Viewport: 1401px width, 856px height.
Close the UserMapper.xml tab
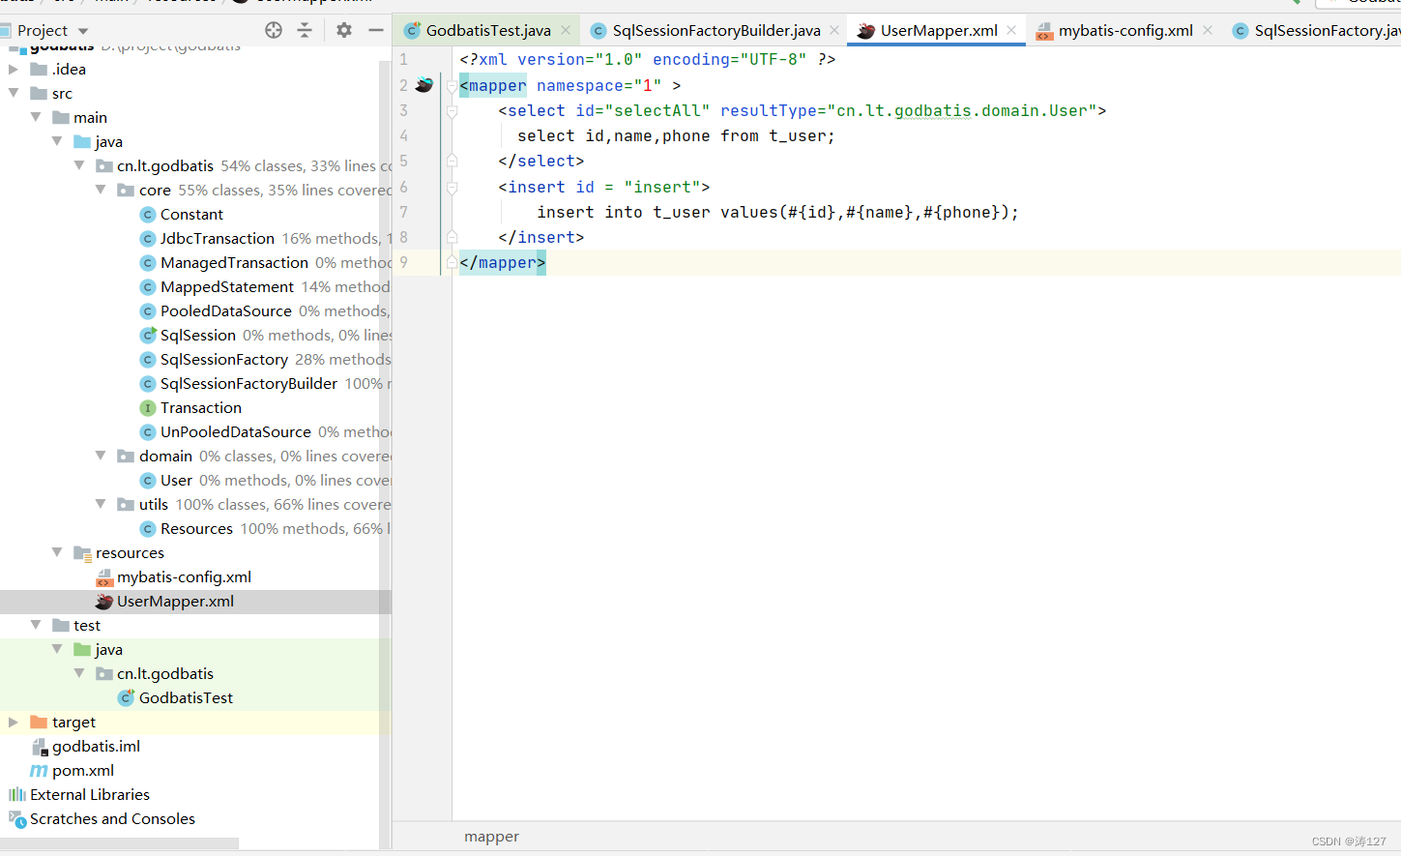tap(1011, 30)
